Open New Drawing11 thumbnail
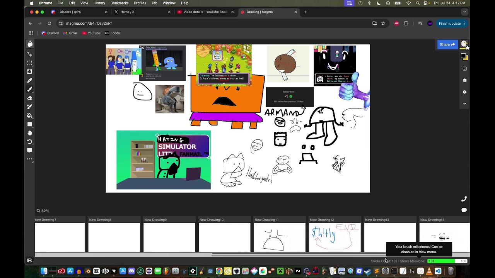Image resolution: width=495 pixels, height=278 pixels. click(280, 237)
